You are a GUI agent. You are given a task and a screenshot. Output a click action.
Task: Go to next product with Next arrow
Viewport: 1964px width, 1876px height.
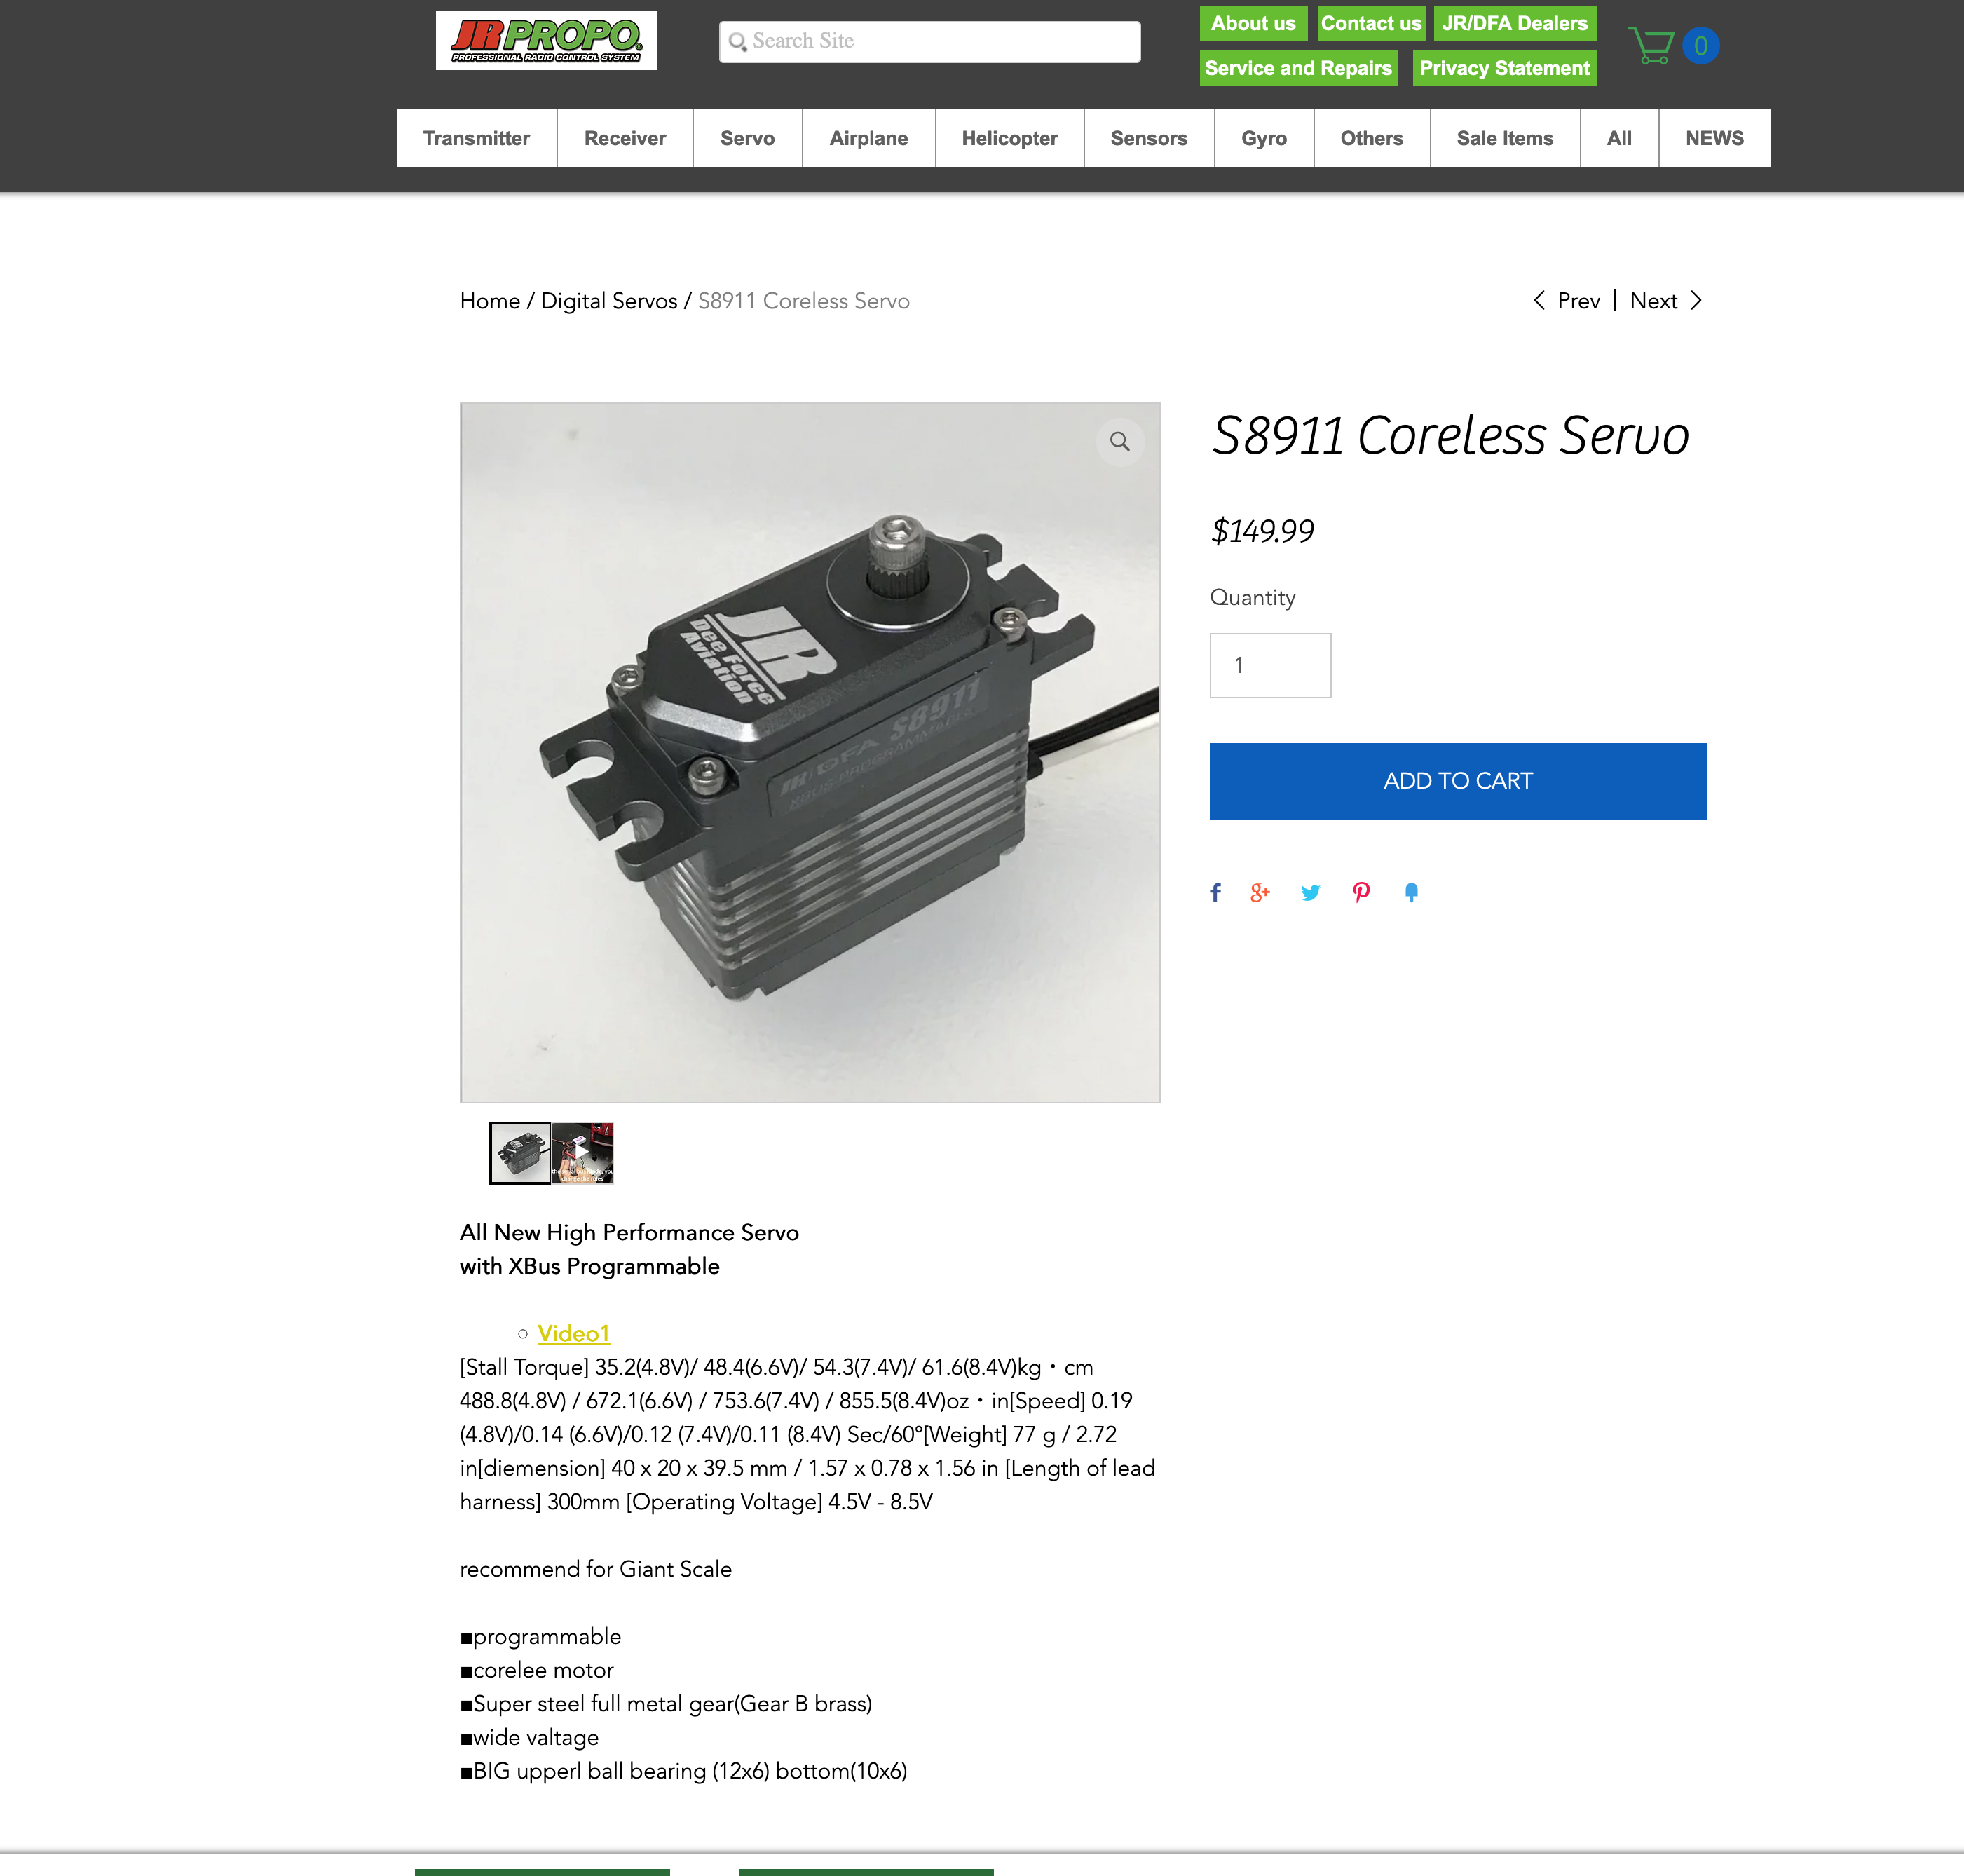point(1666,301)
